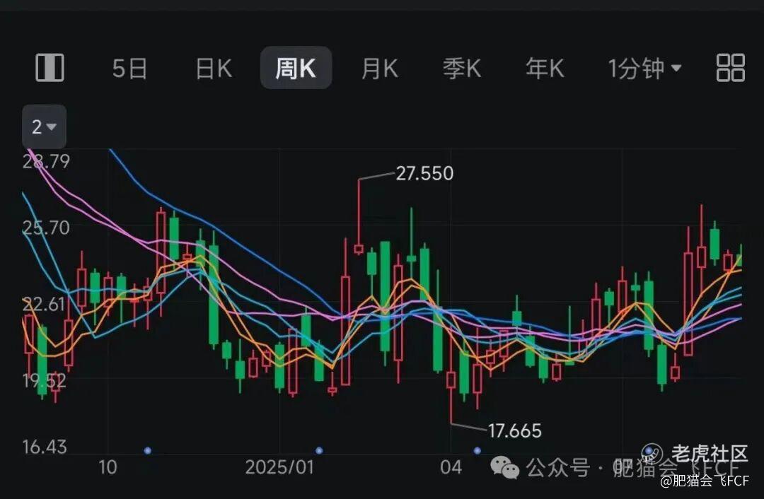
Task: Click the event dot marker after '10'
Action: [x=148, y=451]
